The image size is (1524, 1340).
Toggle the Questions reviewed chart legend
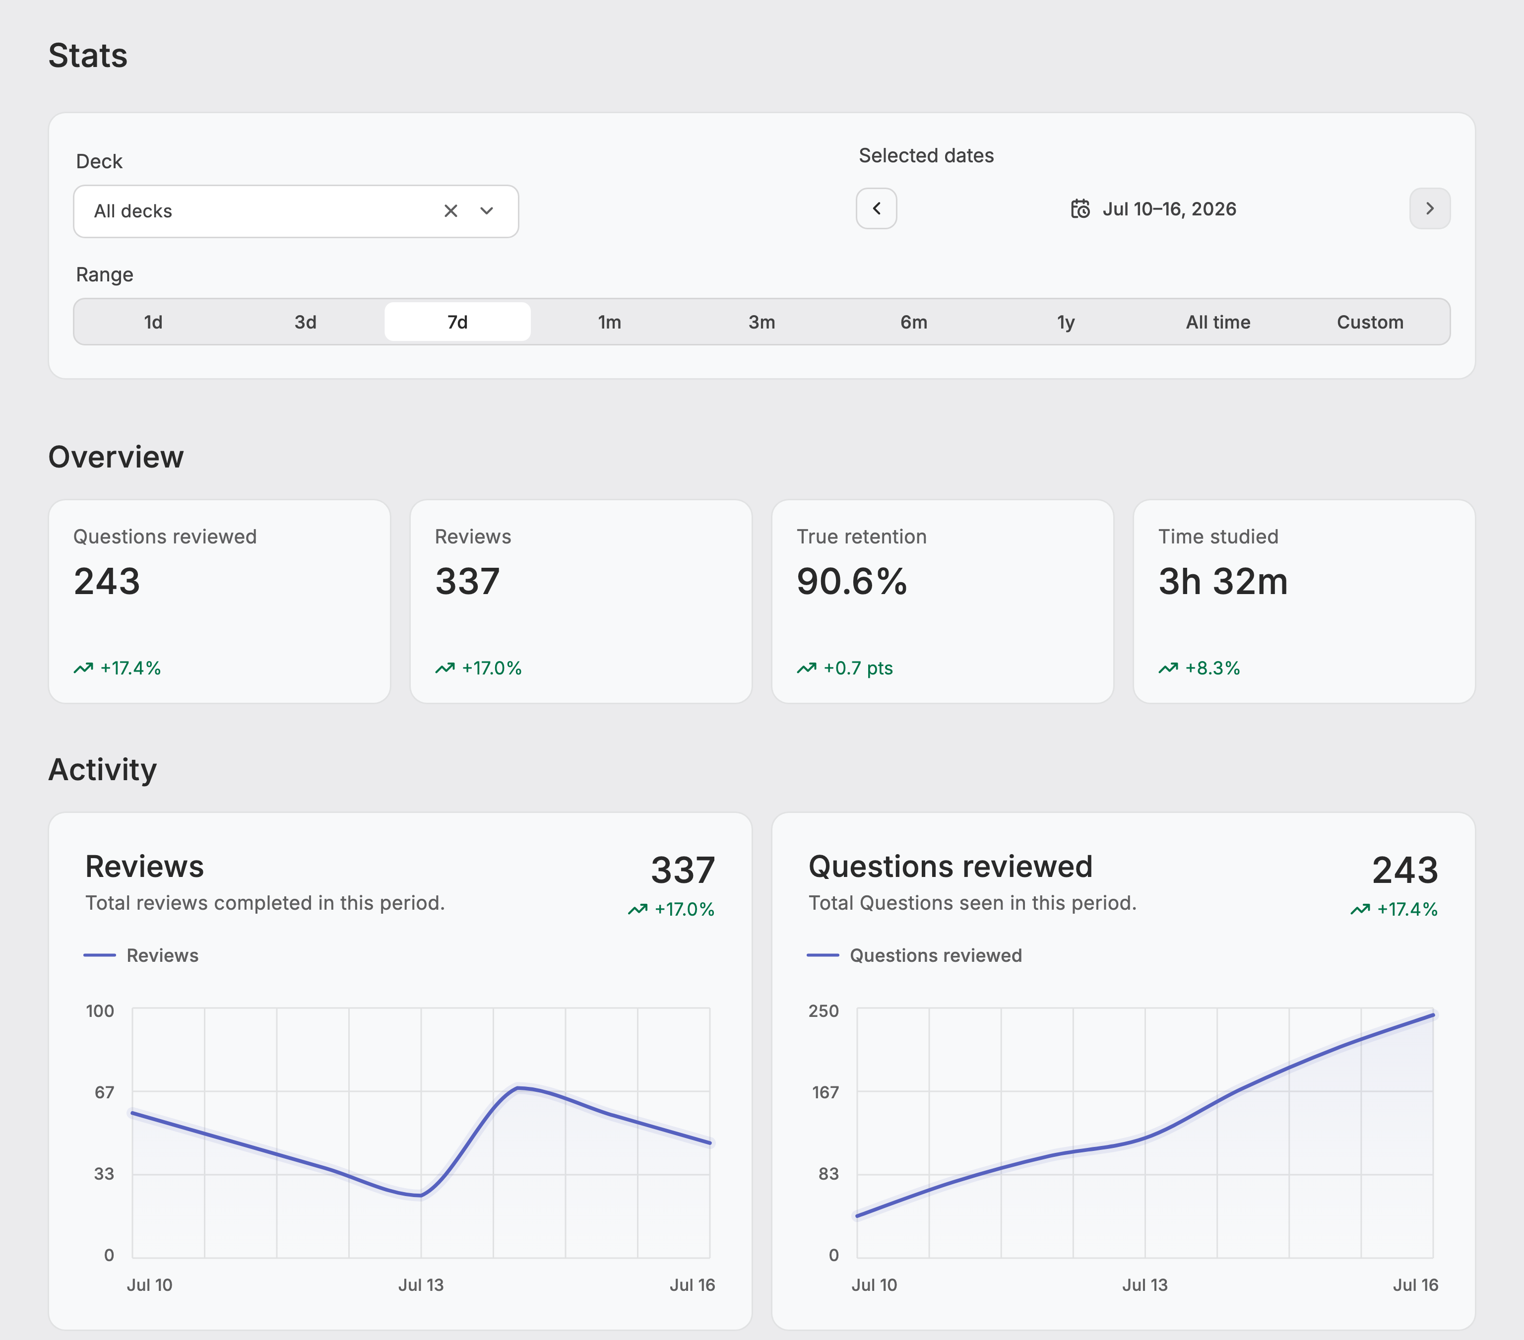click(914, 955)
